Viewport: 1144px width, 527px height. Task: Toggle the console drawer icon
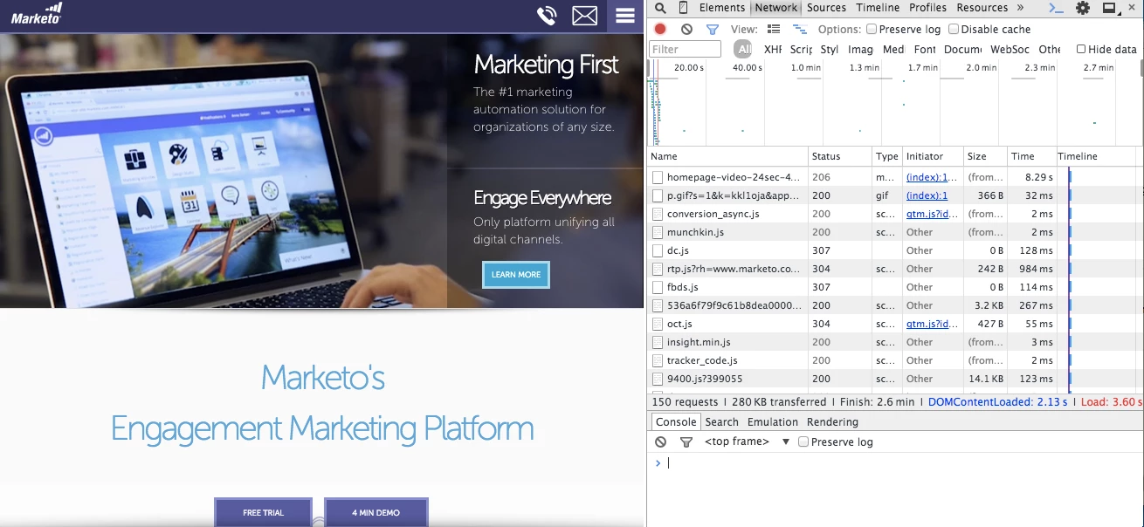(x=1056, y=8)
